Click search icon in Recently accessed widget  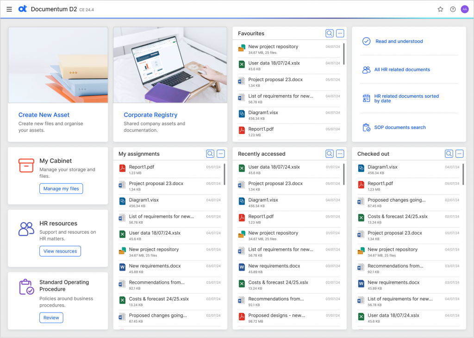(330, 154)
